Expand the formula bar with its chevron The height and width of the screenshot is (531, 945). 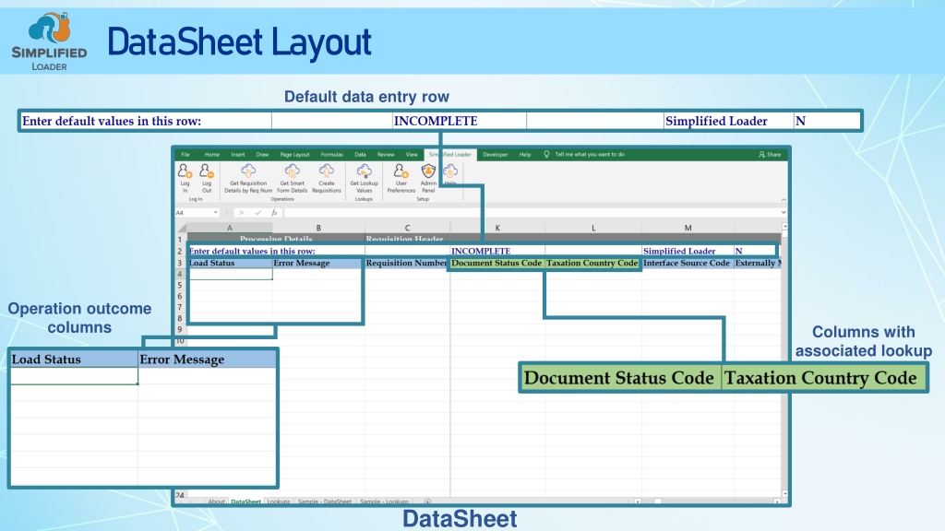(784, 213)
